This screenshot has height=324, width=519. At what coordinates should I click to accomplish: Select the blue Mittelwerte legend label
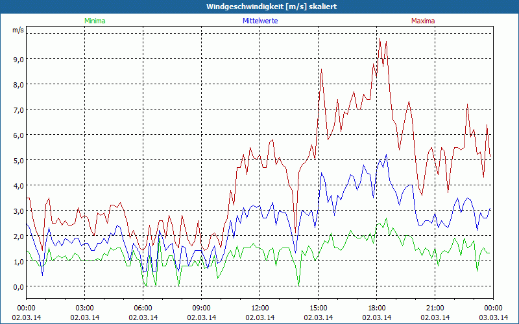click(261, 21)
